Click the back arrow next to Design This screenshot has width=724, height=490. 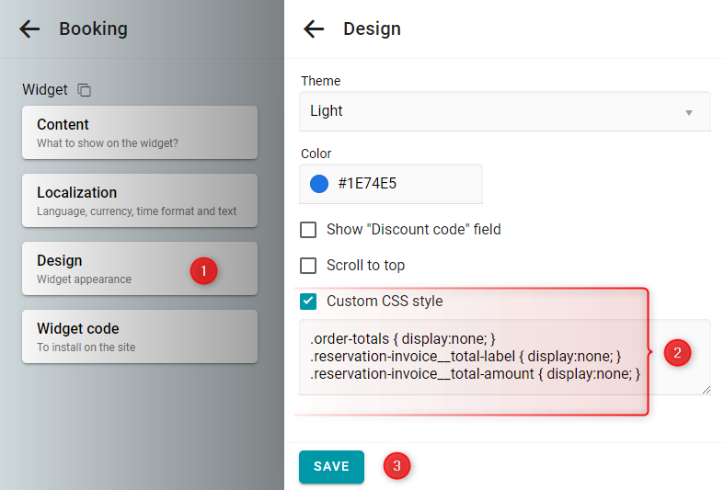[314, 29]
